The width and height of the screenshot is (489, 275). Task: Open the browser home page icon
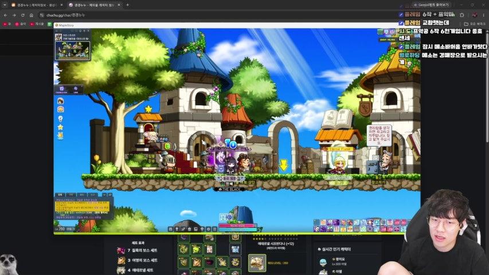31,15
